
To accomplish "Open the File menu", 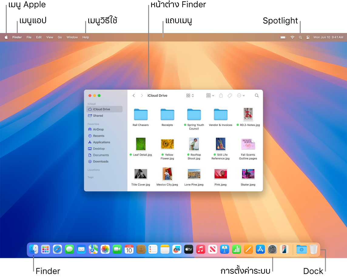I will (x=29, y=37).
